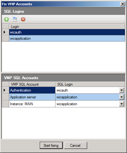Open SQL Login dropdown for Authentication
The width and height of the screenshot is (127, 153).
[x=122, y=90]
